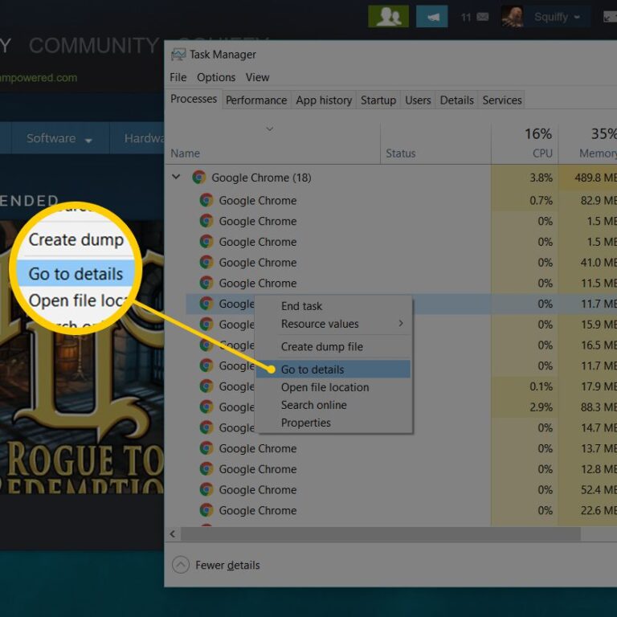Viewport: 617px width, 617px height.
Task: Click the column sort chevron above Name
Action: (x=270, y=129)
